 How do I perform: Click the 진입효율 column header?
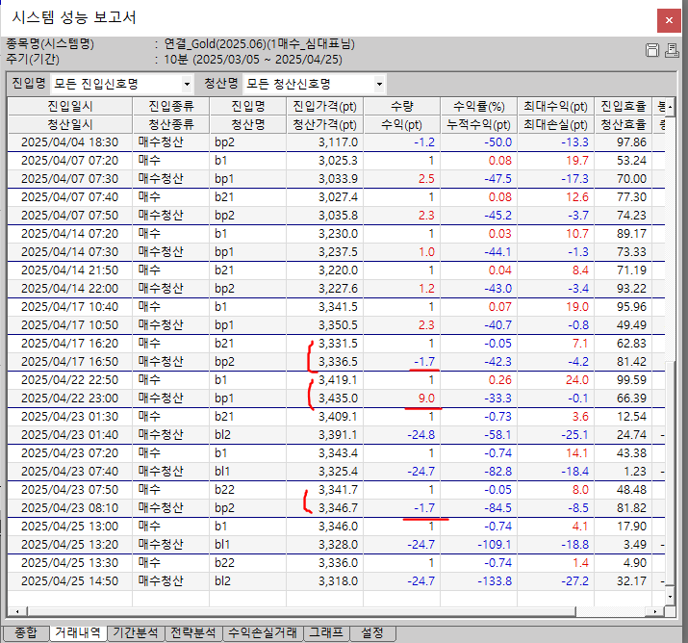(622, 106)
